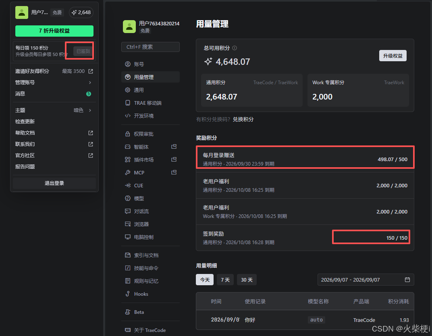Click external-link icon beside 联系我们
Image resolution: width=432 pixels, height=336 pixels.
tap(90, 144)
